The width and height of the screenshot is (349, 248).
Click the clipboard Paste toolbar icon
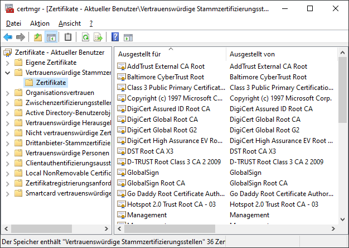tap(68, 37)
